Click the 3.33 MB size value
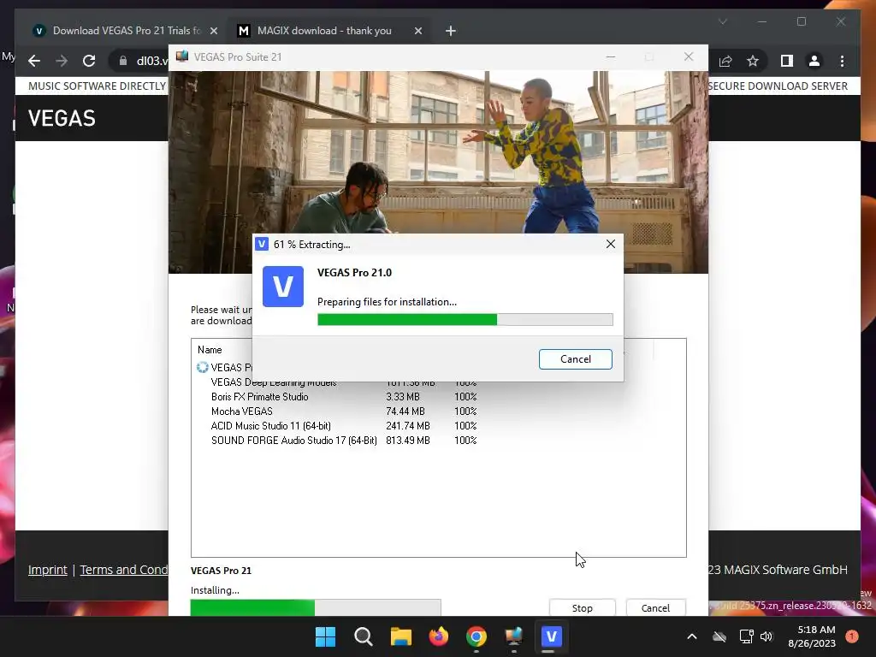876x657 pixels. [x=402, y=397]
